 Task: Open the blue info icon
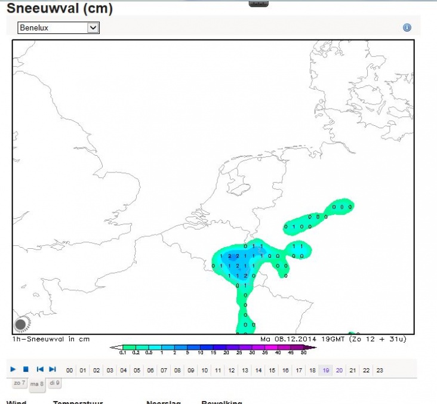407,27
